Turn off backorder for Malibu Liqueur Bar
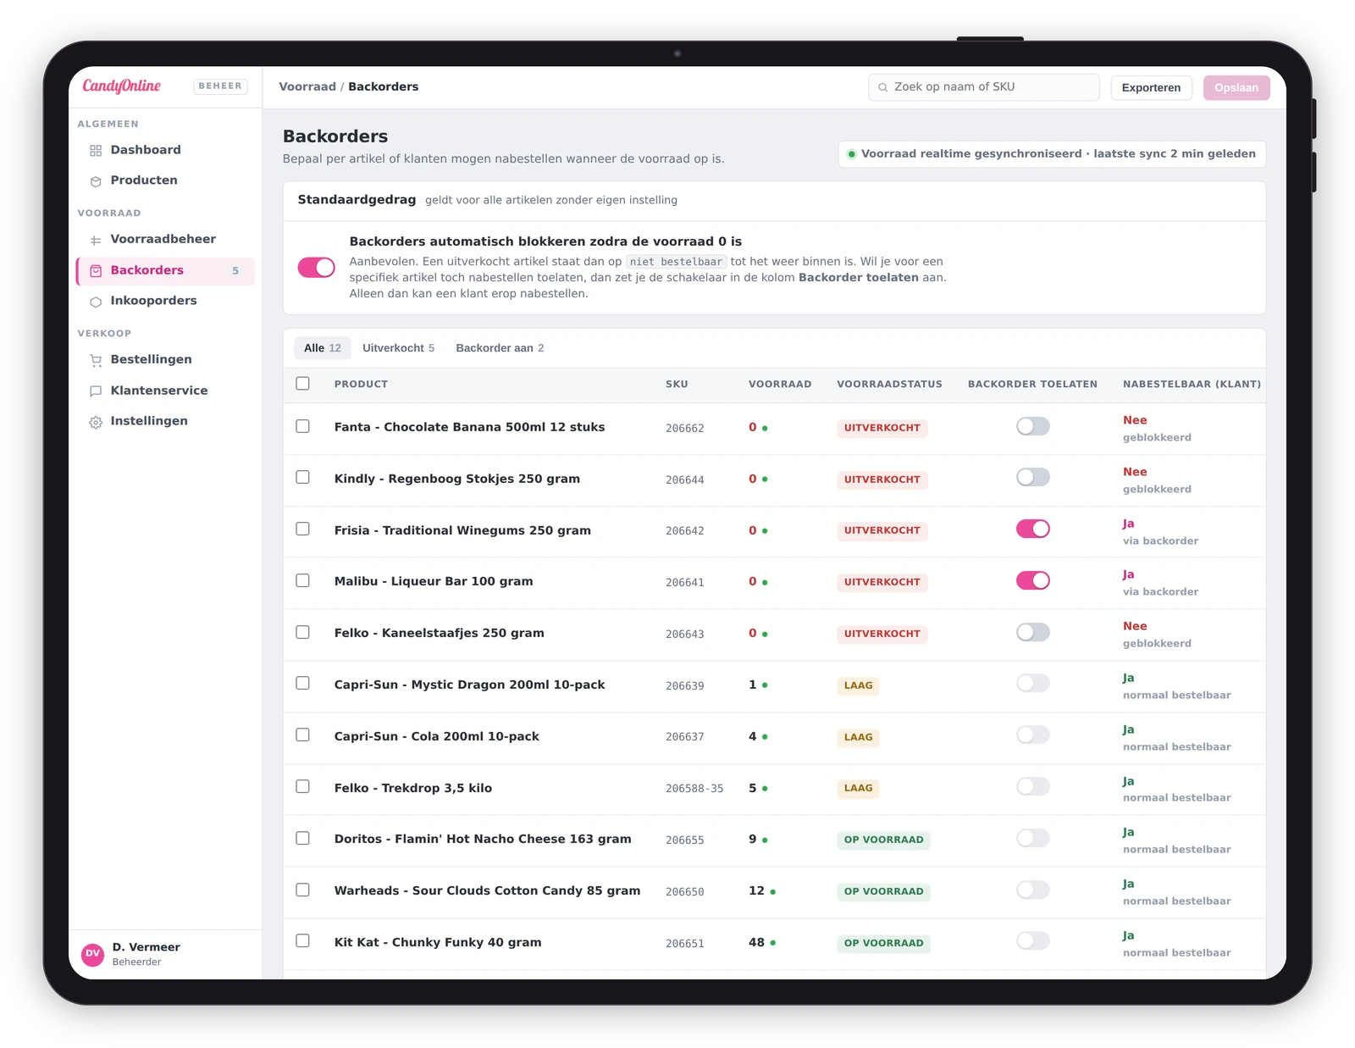The height and width of the screenshot is (1048, 1355). coord(1033,580)
